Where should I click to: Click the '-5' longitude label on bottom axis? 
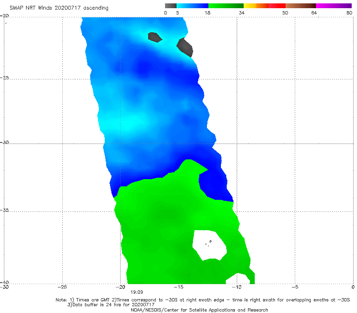295,287
